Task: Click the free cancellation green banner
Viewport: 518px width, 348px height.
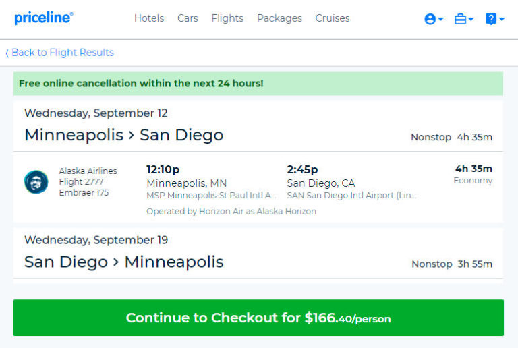Action: pos(258,84)
